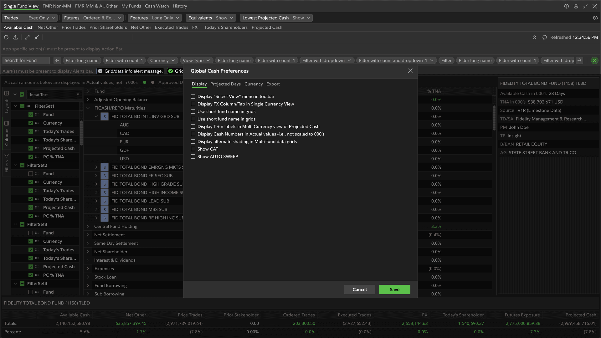The width and height of the screenshot is (601, 338).
Task: Collapse the FilterSet2 group
Action: click(x=15, y=165)
